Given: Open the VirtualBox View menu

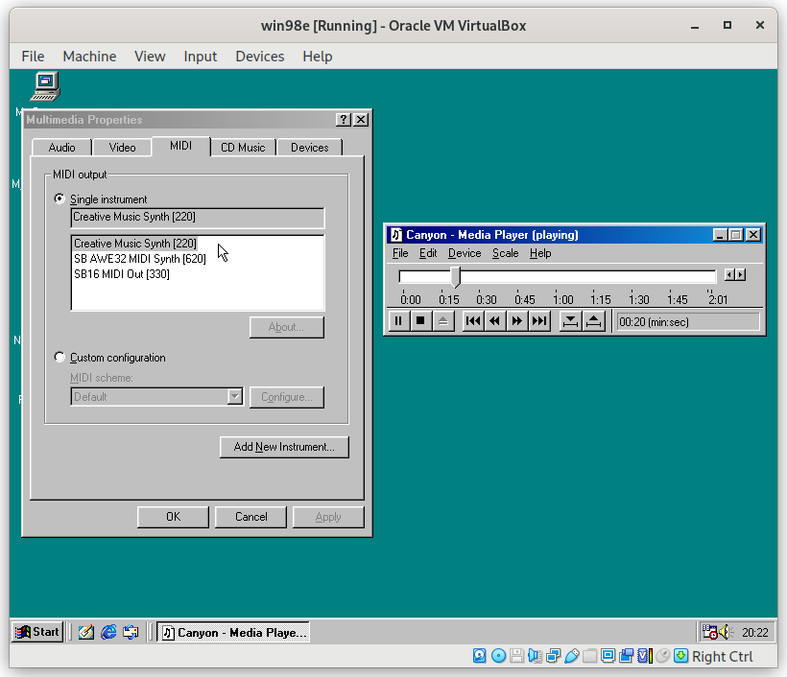Looking at the screenshot, I should 150,57.
